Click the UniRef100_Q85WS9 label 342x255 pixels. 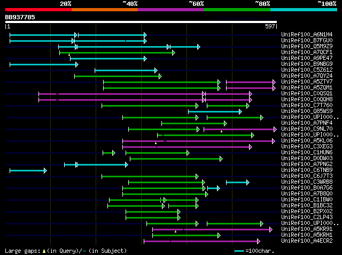(307, 111)
